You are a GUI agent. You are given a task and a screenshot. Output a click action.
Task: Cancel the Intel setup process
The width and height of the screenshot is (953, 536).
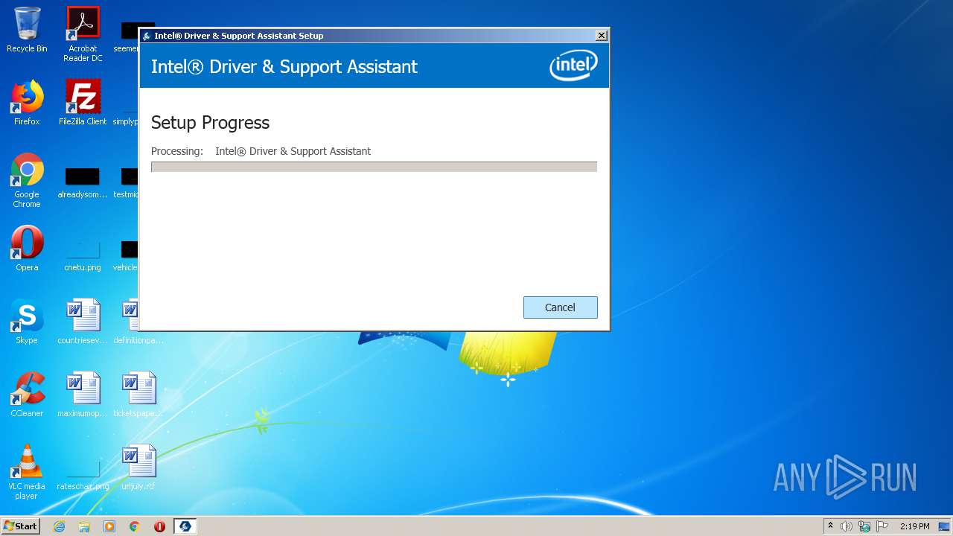[x=560, y=307]
